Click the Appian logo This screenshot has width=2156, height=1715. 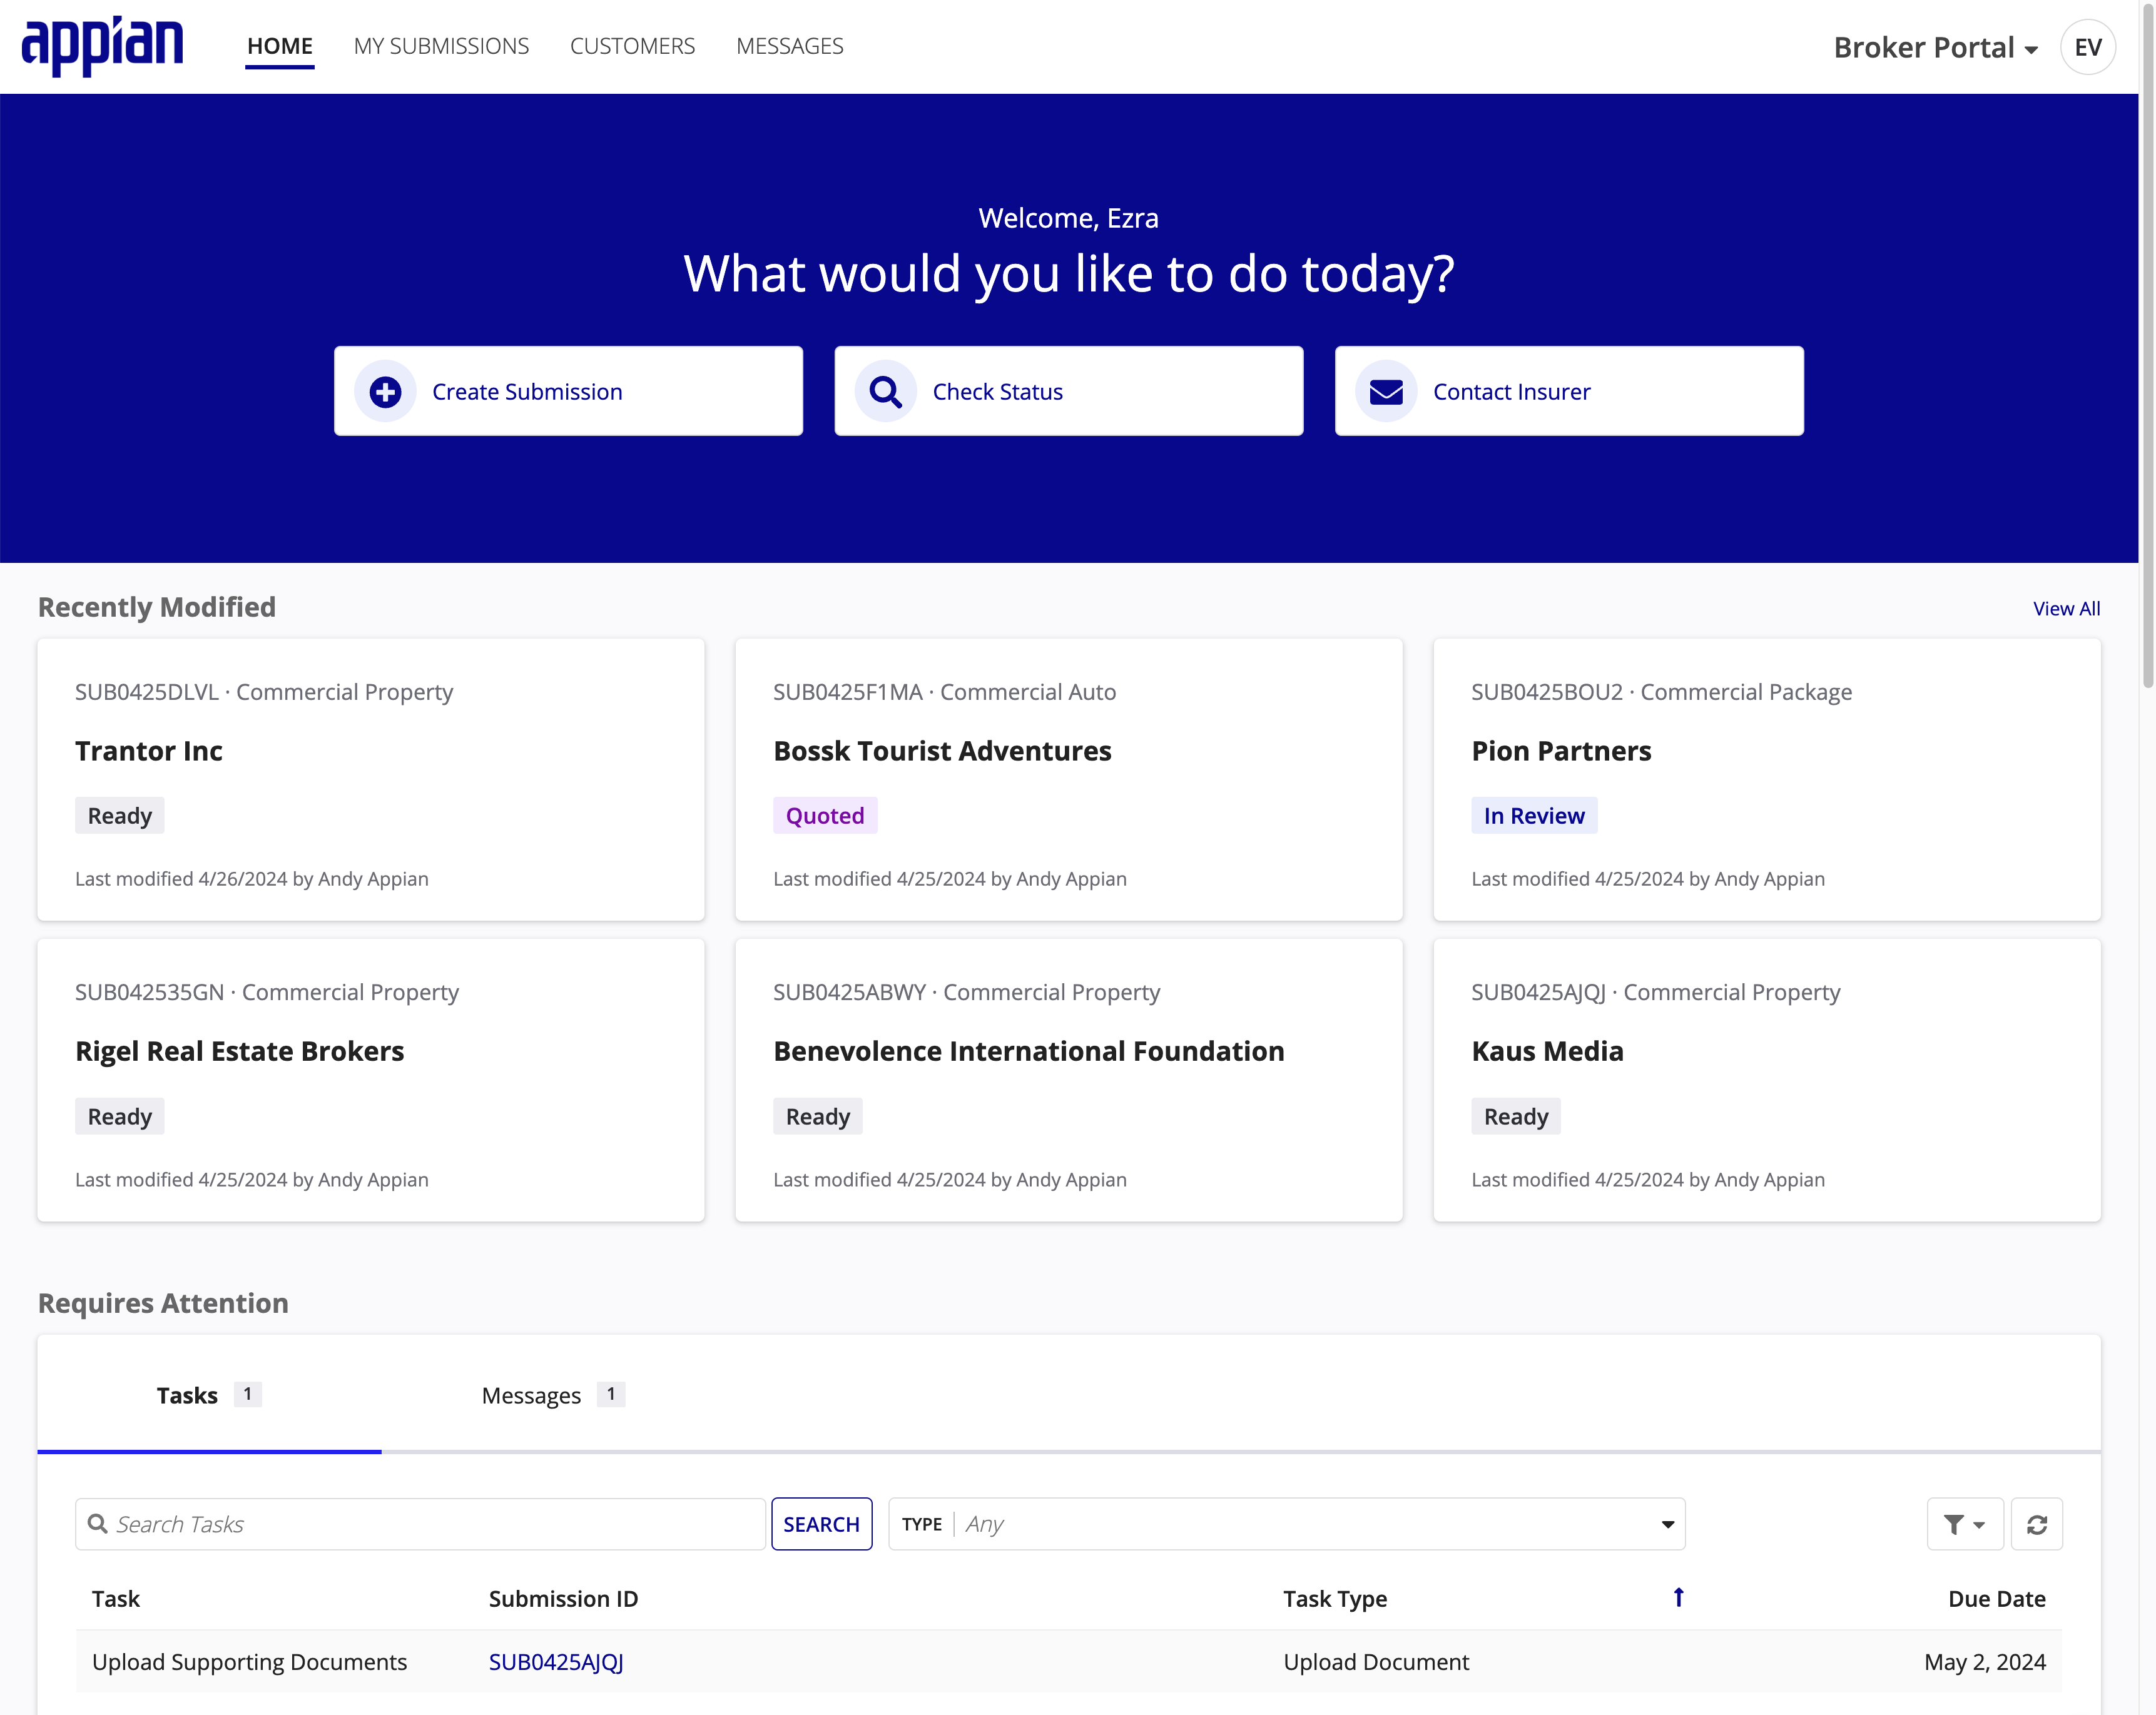click(x=103, y=46)
